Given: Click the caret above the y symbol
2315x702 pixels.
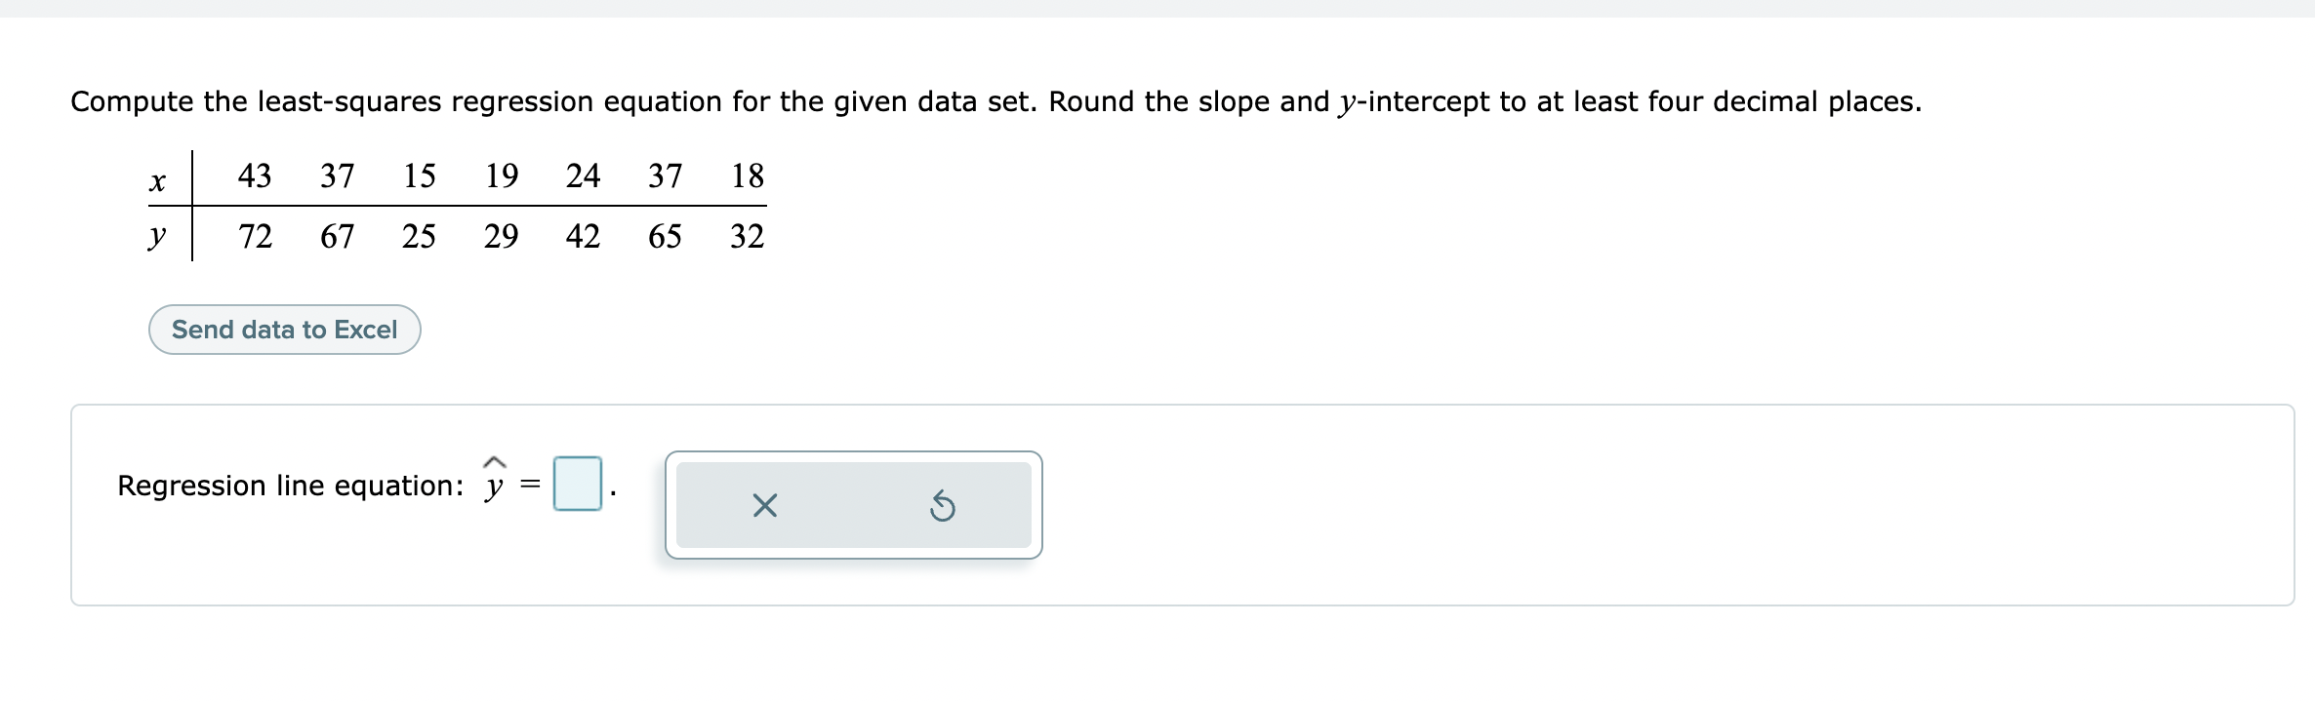Looking at the screenshot, I should 494,459.
